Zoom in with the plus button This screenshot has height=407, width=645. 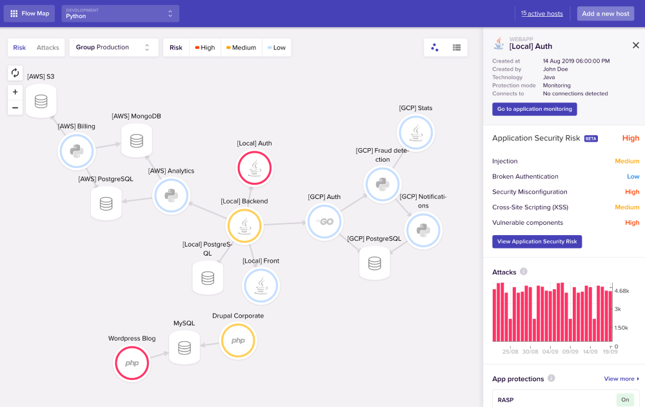click(15, 92)
